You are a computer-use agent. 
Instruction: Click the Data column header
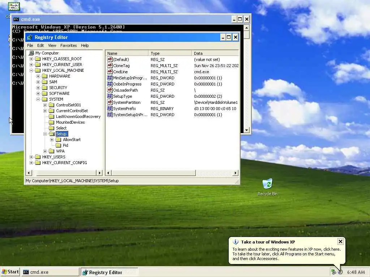pos(215,53)
